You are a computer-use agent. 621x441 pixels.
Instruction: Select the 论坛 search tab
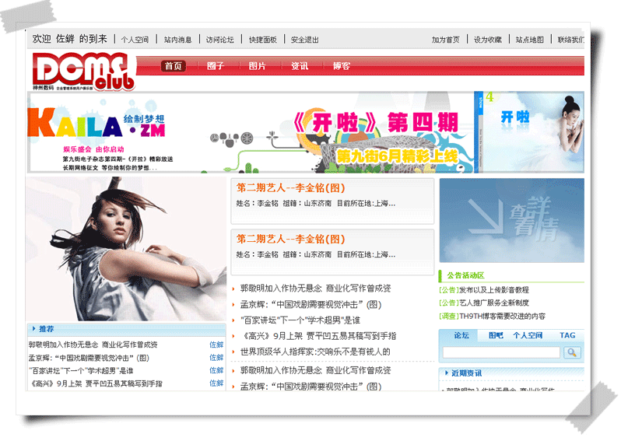click(461, 335)
